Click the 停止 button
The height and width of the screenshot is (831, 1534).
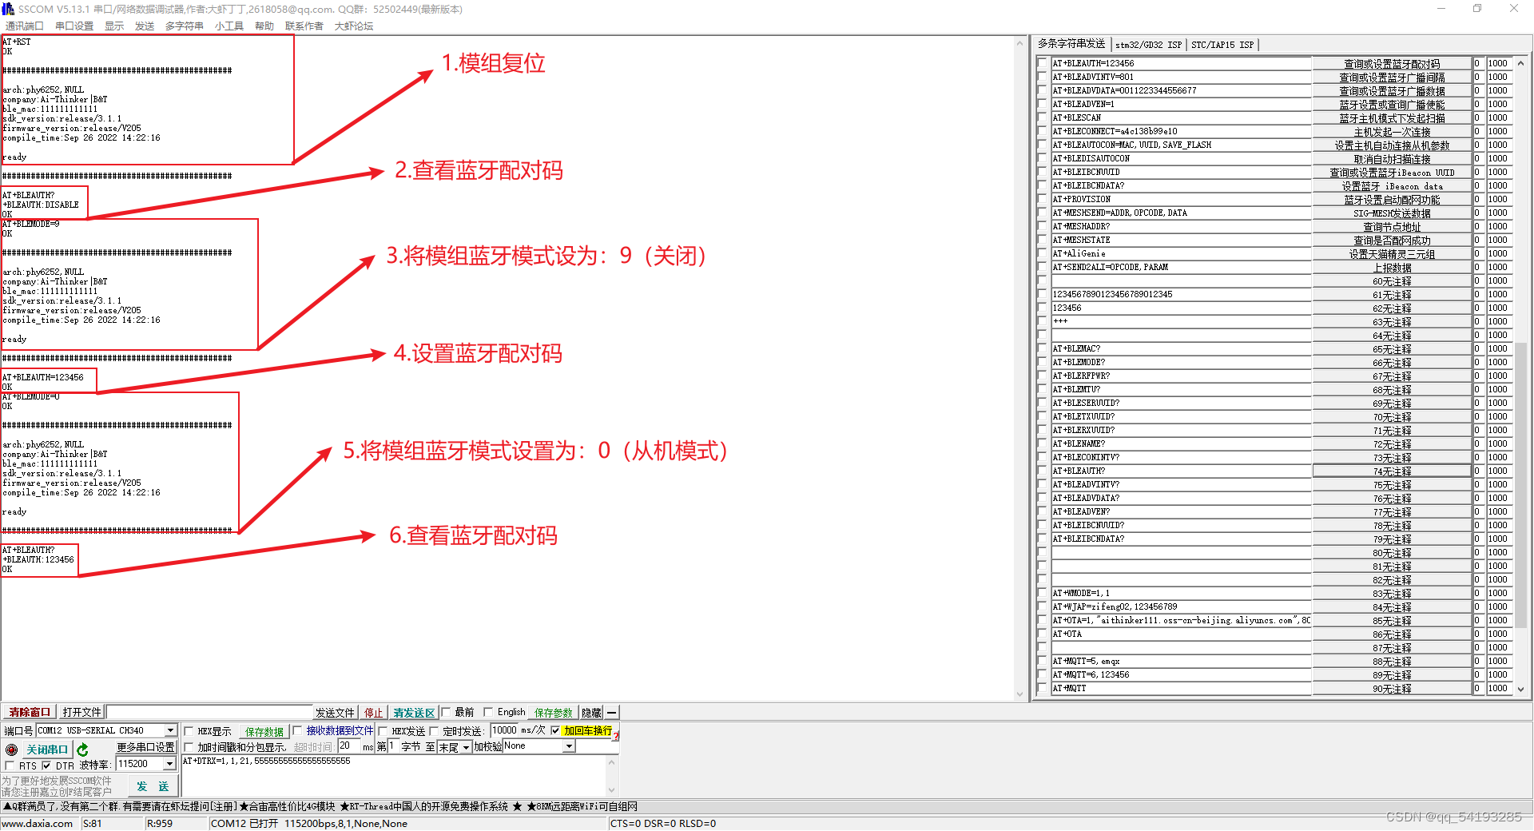[373, 713]
